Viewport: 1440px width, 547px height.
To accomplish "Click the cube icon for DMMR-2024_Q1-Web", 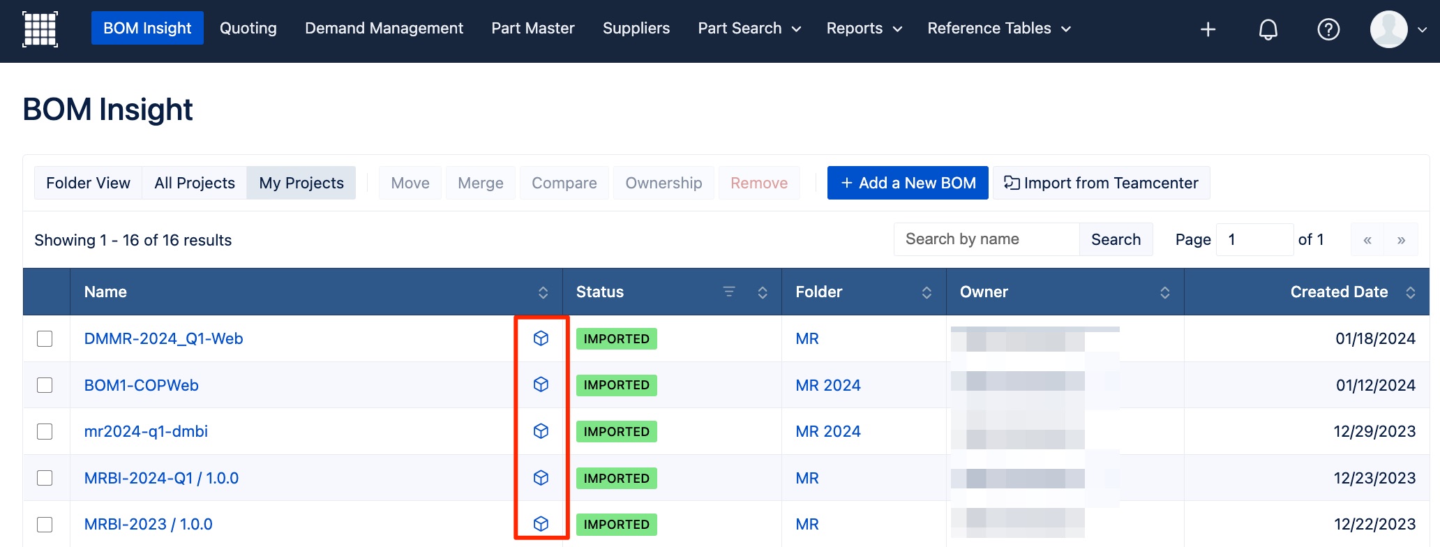I will tap(541, 338).
